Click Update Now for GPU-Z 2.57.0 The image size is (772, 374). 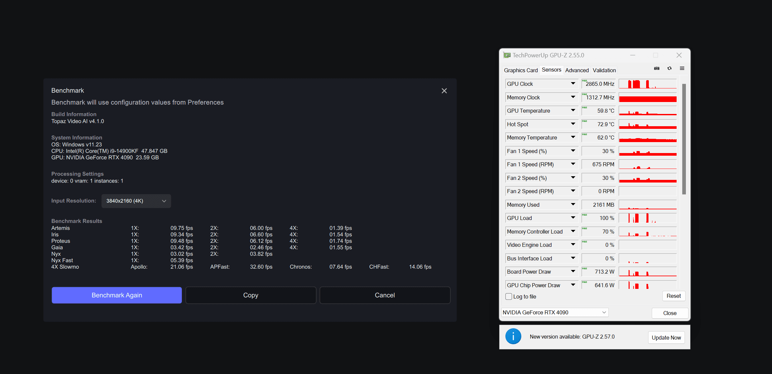pyautogui.click(x=666, y=338)
